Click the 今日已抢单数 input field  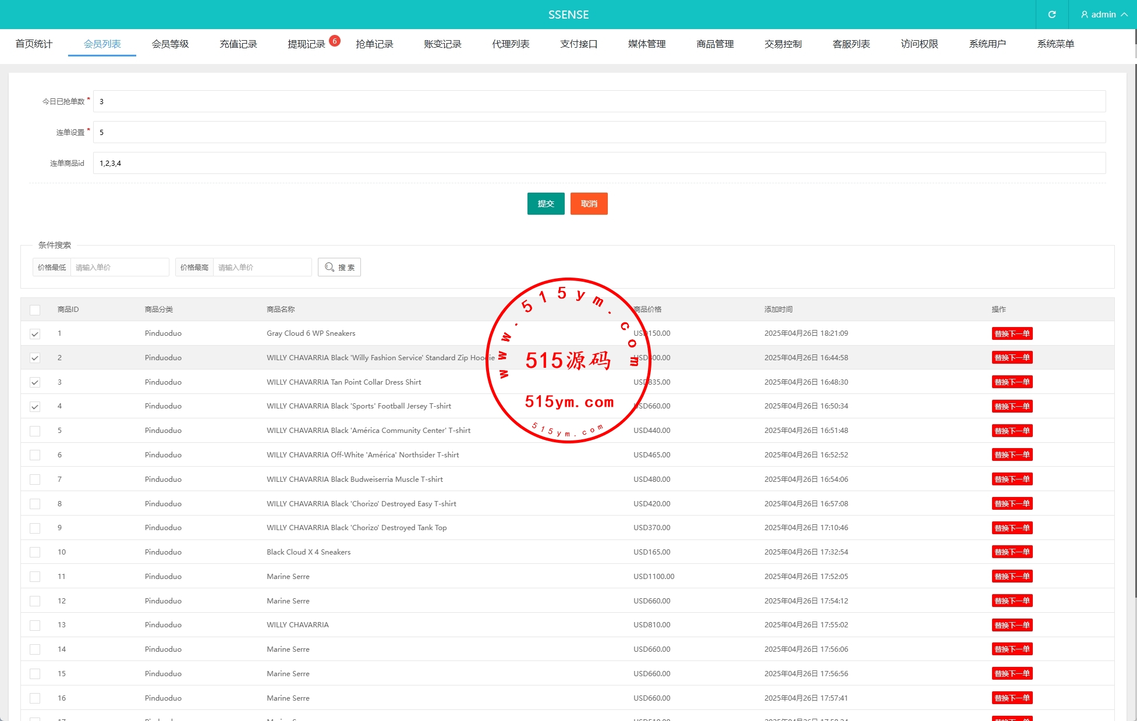599,101
